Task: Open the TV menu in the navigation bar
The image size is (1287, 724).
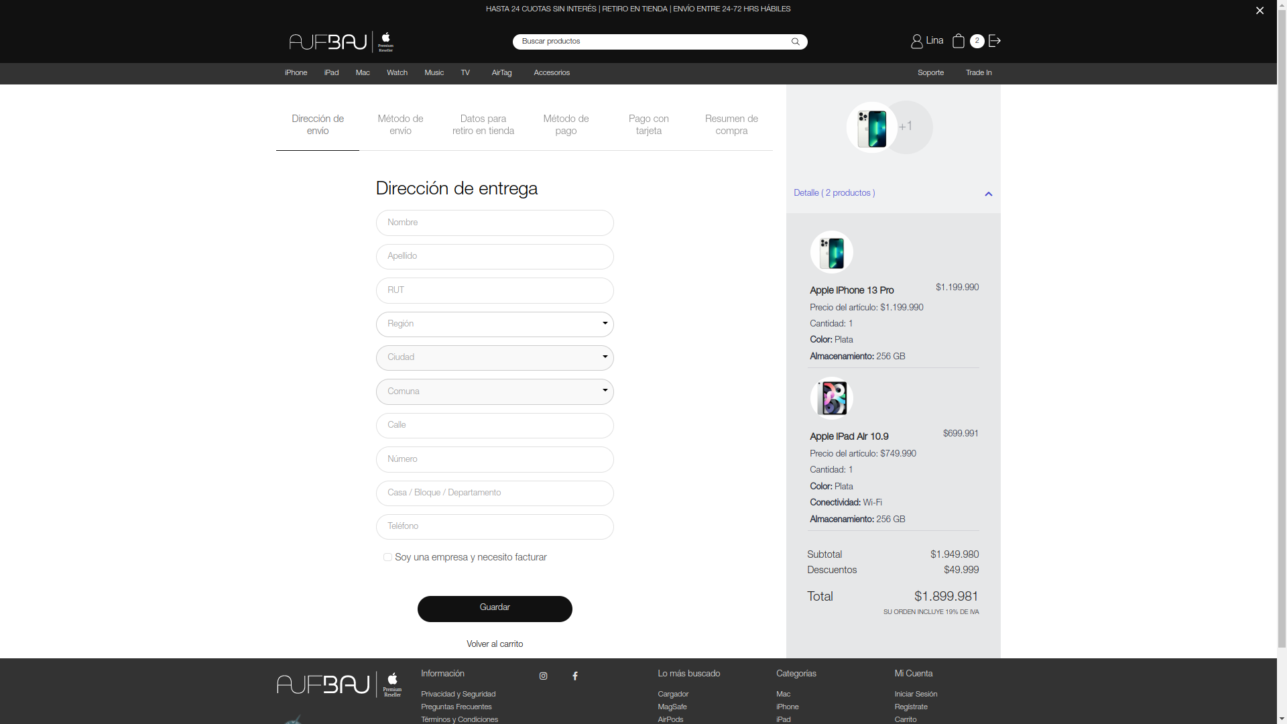Action: 465,72
